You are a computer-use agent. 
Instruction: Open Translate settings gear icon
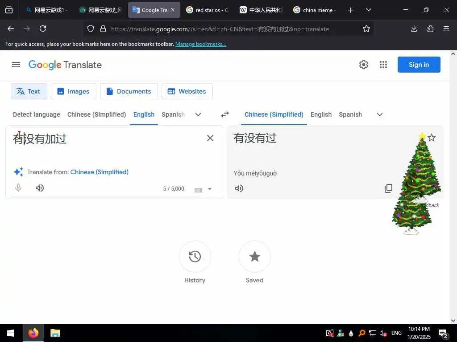point(363,65)
